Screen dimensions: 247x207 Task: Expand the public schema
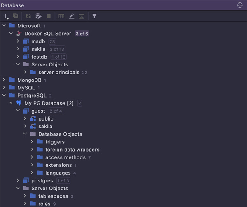[25, 118]
